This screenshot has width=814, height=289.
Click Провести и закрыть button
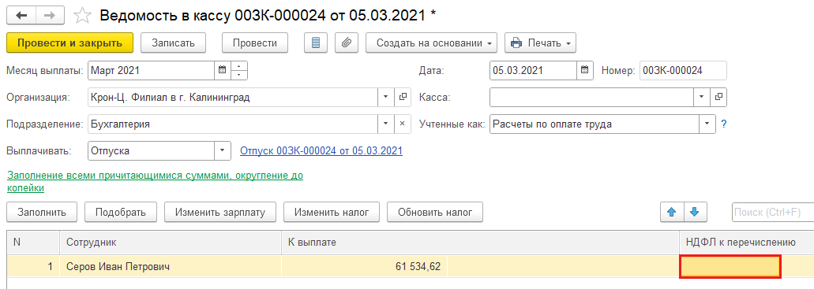(70, 43)
